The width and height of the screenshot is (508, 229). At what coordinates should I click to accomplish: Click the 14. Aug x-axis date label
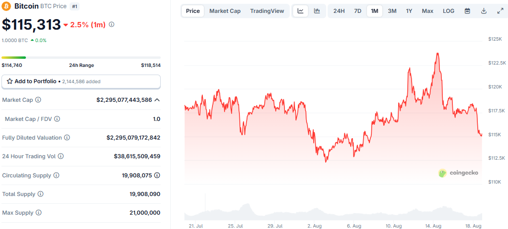point(433,225)
